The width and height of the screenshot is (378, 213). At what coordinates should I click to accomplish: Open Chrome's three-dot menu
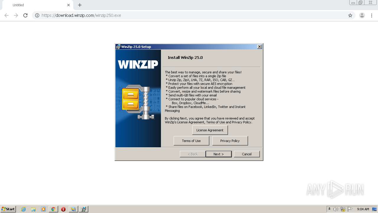click(x=372, y=15)
